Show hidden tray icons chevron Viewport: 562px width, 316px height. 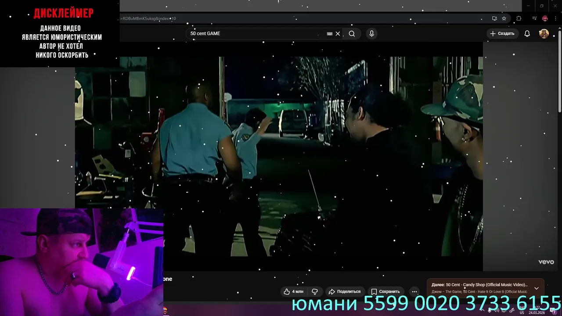482,310
